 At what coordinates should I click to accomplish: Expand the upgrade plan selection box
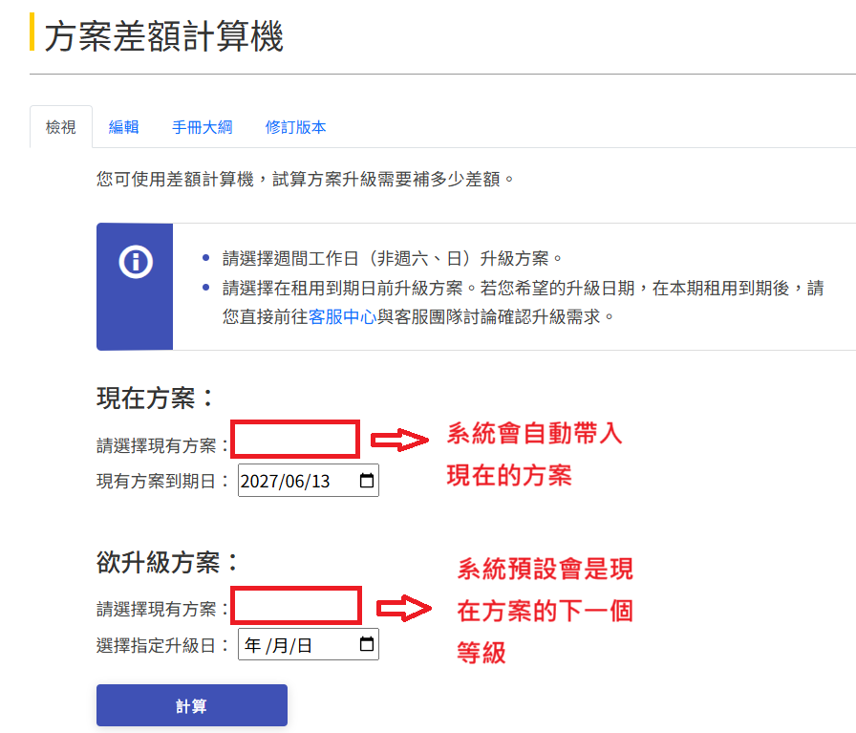pos(296,605)
